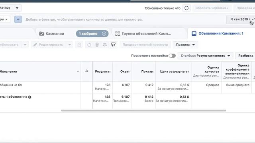The height and width of the screenshot is (143, 255).
Task: Click the warning triangle column header
Action: tap(87, 71)
